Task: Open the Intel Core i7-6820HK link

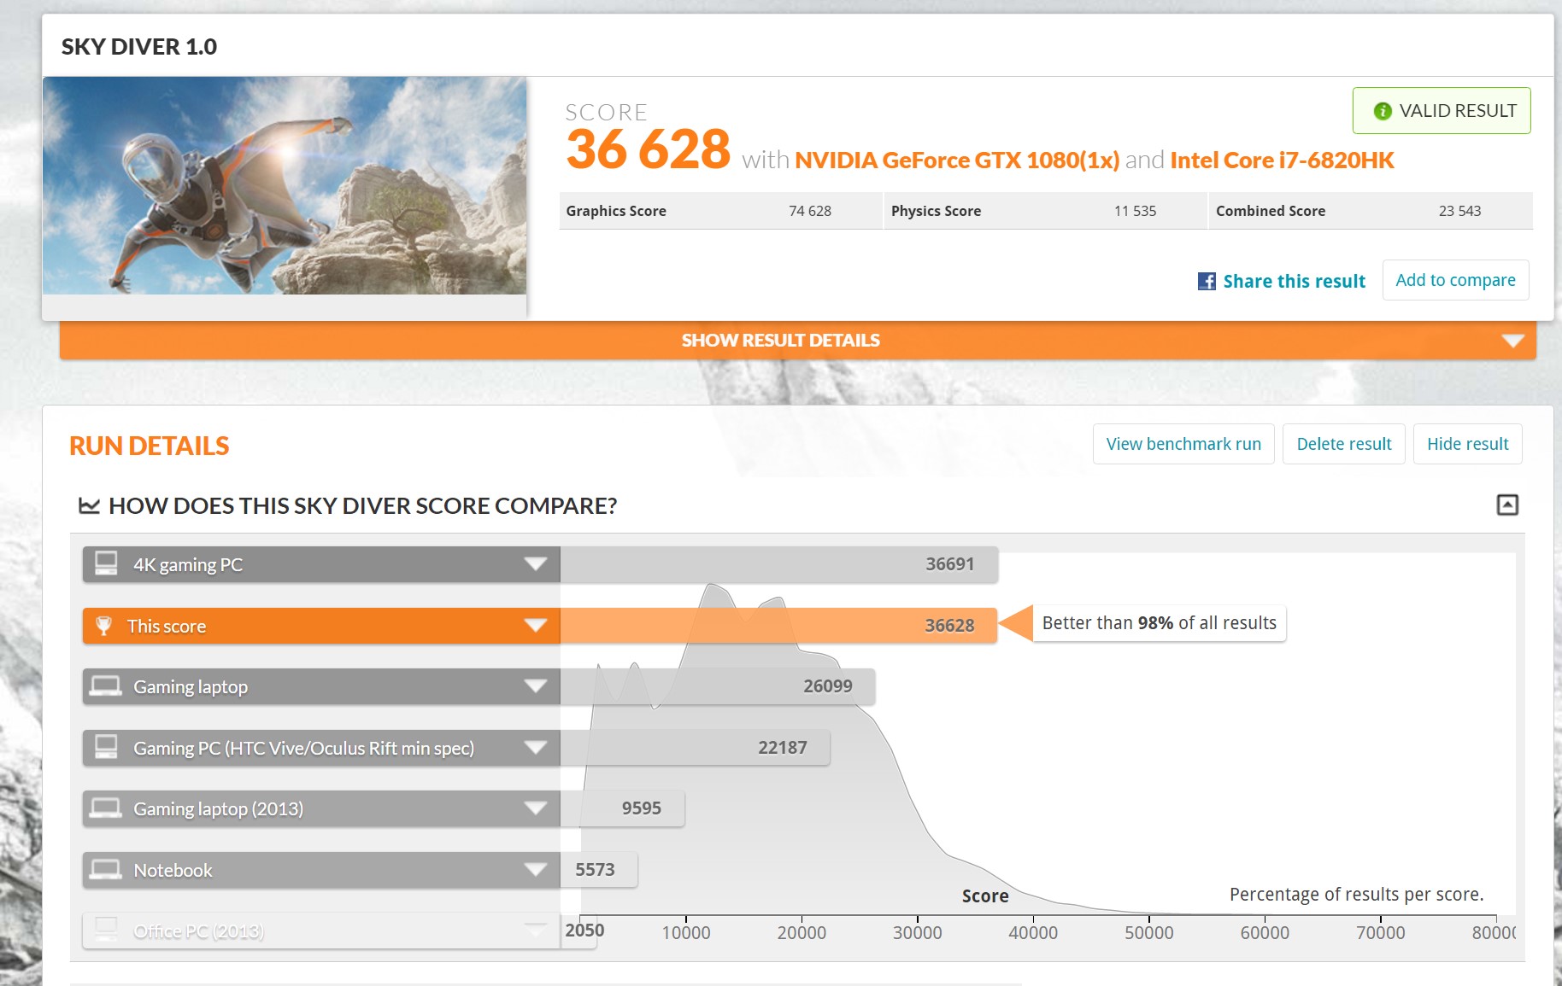Action: [1282, 160]
